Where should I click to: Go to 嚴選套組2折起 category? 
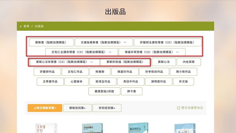(104, 91)
